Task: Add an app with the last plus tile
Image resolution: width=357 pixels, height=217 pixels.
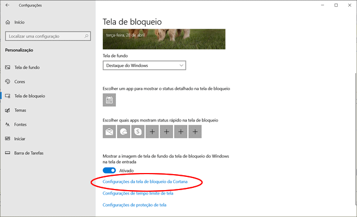Action: tap(195, 132)
